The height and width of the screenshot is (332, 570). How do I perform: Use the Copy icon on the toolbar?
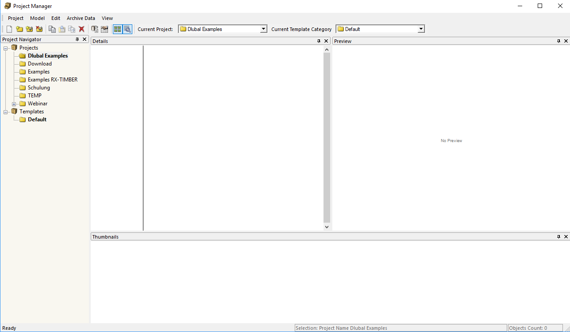pos(52,29)
